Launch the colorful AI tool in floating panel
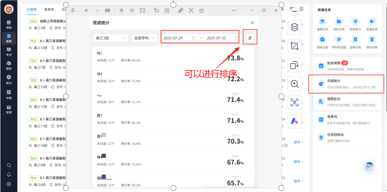The height and width of the screenshot is (192, 387). (295, 121)
